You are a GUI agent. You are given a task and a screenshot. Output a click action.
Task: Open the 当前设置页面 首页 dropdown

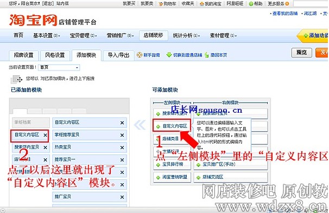click(59, 67)
